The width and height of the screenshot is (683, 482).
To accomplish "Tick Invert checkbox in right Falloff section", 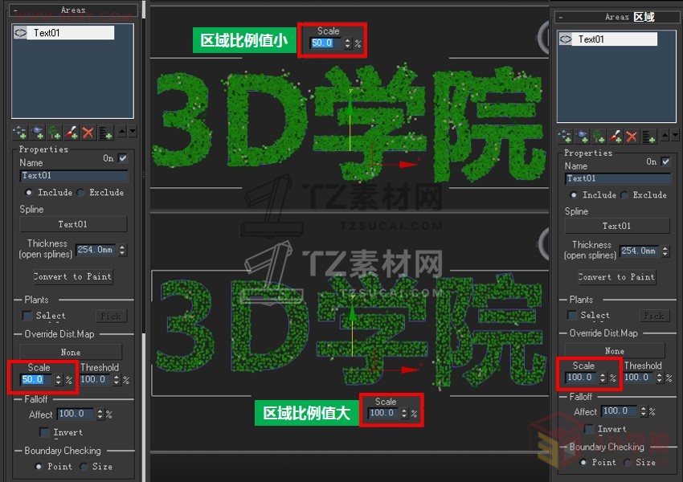I will click(x=588, y=429).
